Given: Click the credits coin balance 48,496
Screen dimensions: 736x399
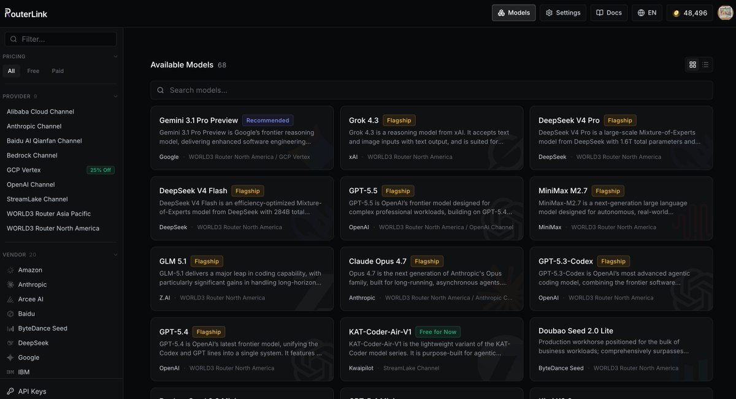Looking at the screenshot, I should pyautogui.click(x=690, y=13).
